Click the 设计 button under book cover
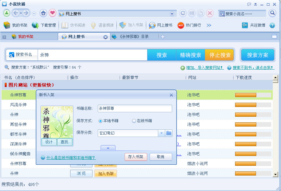 [x=49, y=142]
